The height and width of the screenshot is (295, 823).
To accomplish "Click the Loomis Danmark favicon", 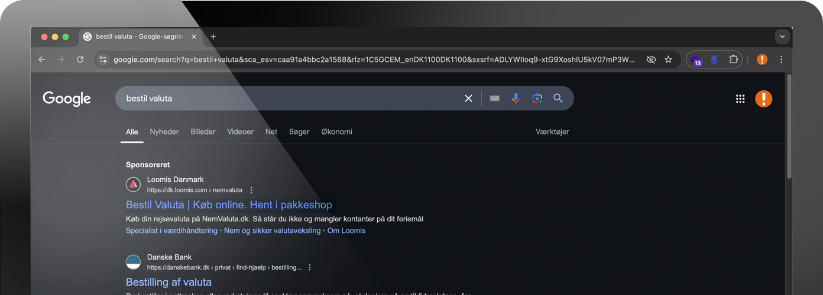I will click(x=134, y=184).
